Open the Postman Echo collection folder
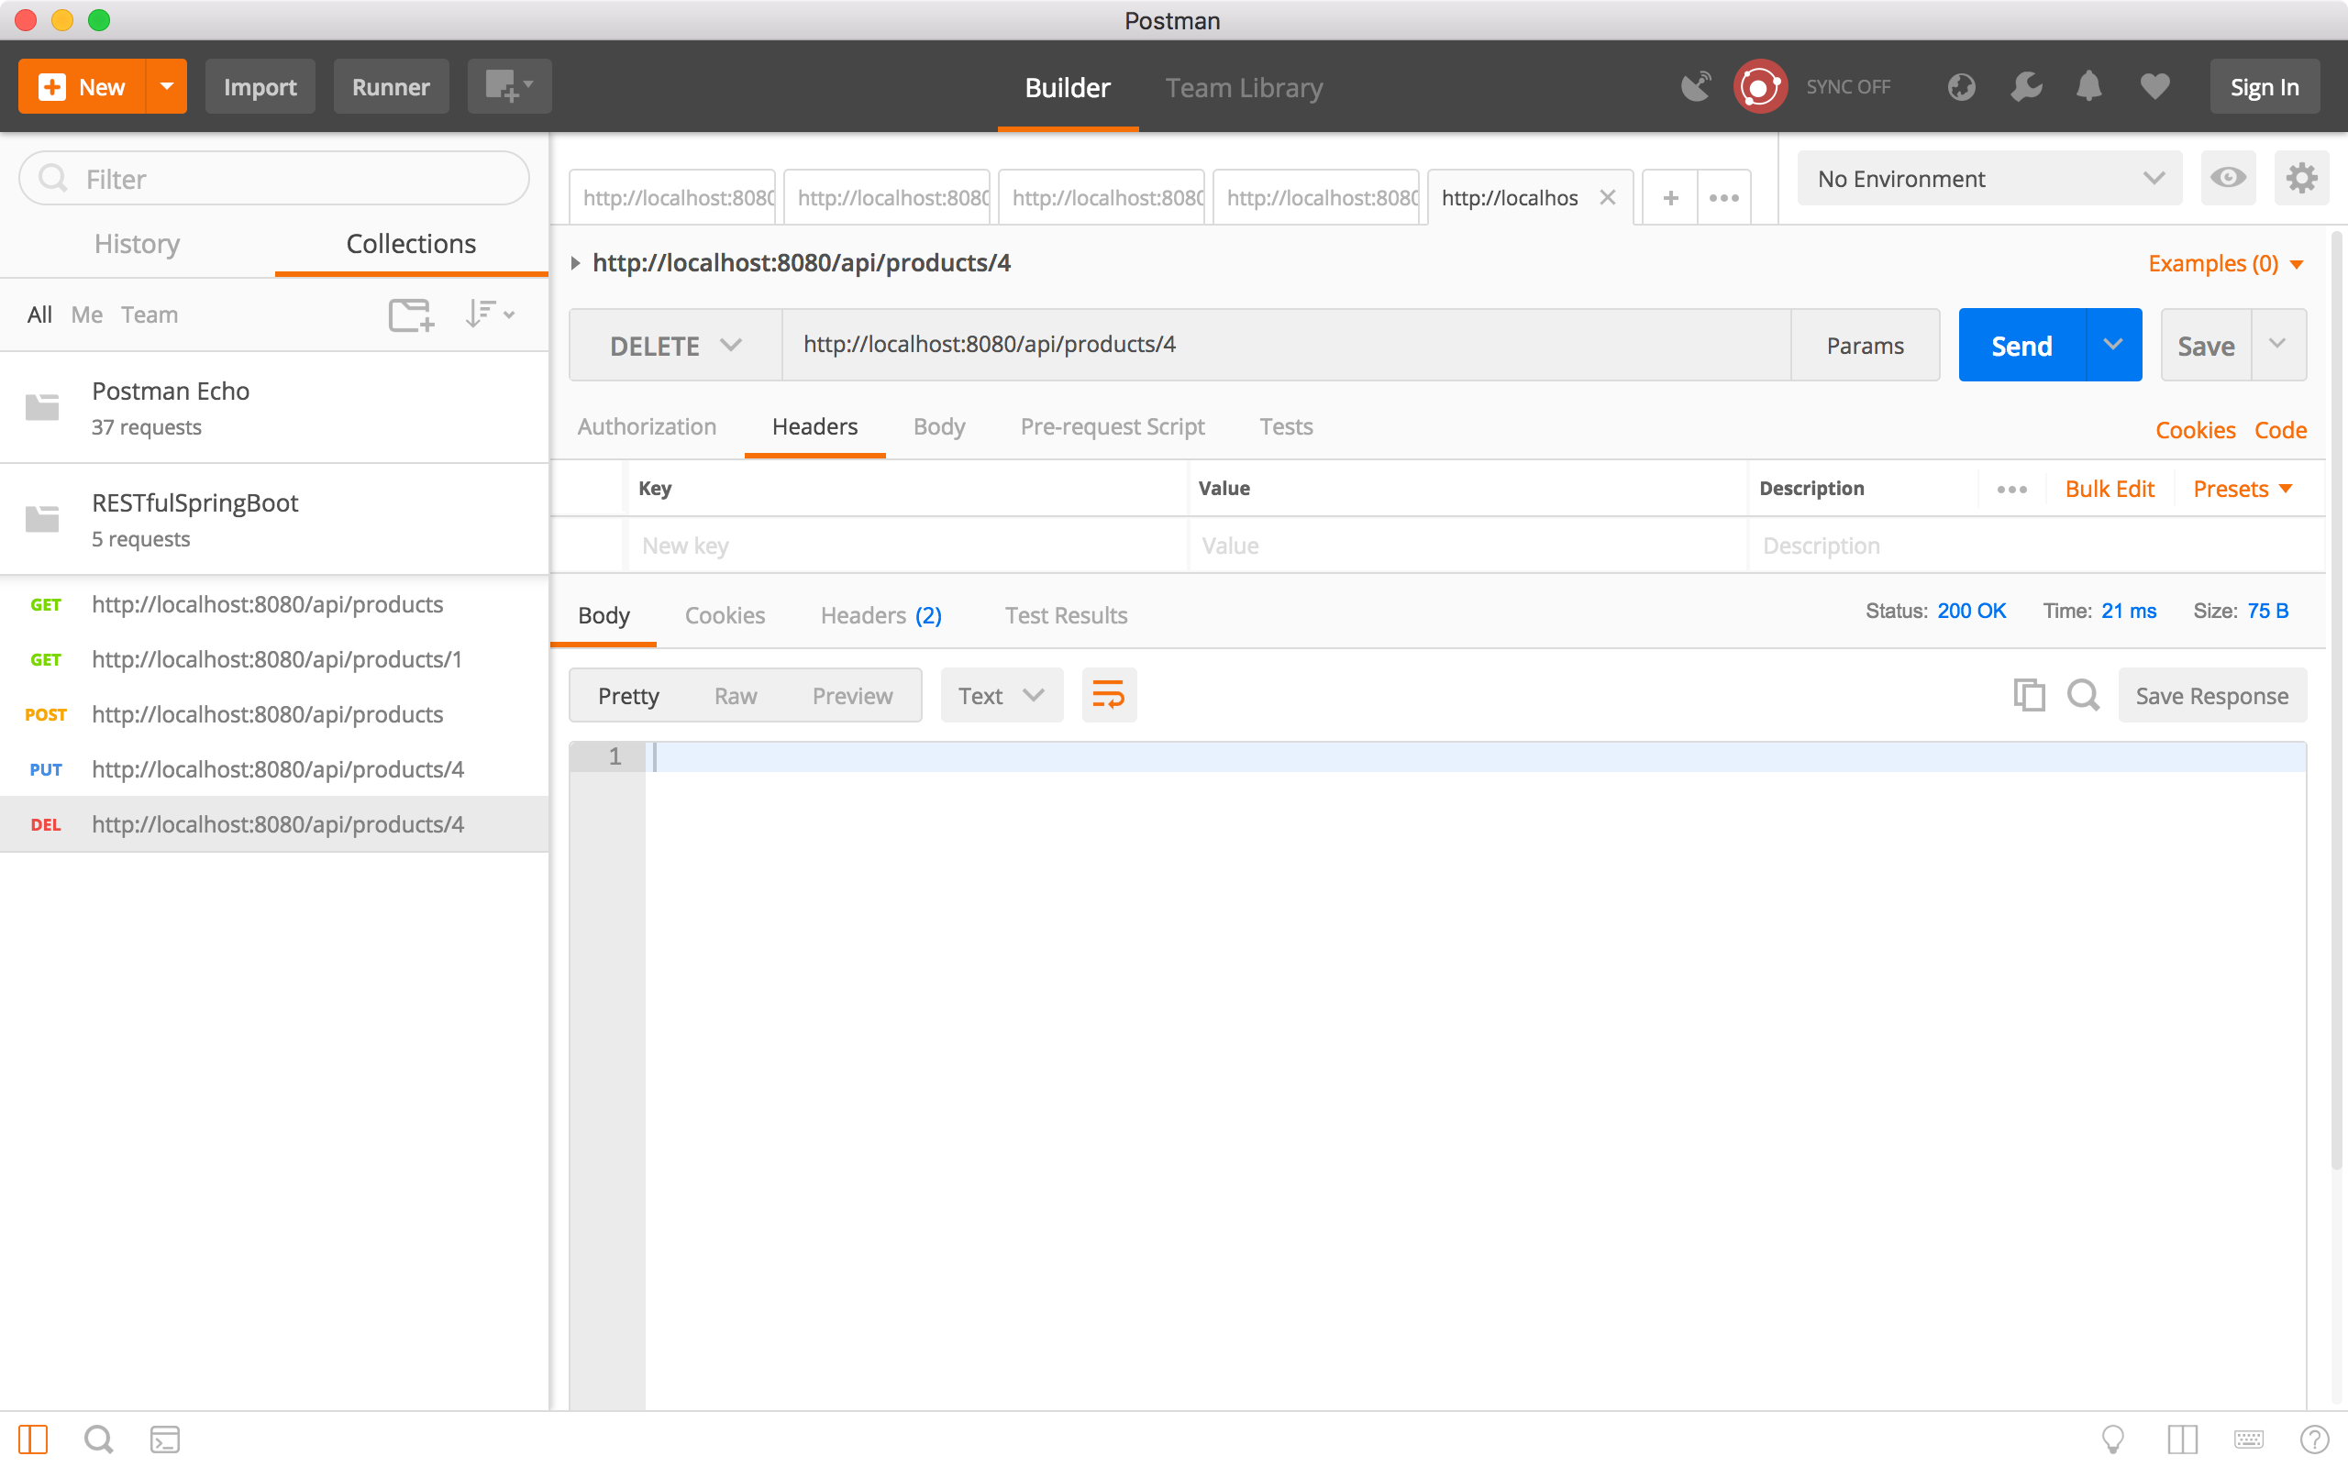This screenshot has height=1467, width=2348. click(x=274, y=407)
